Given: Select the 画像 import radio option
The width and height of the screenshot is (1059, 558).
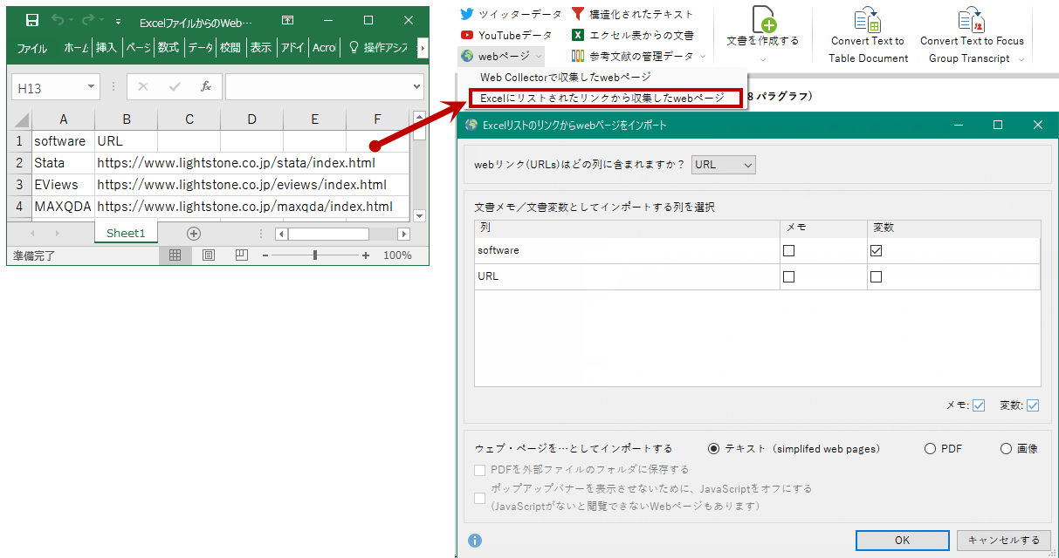Looking at the screenshot, I should tap(1006, 449).
